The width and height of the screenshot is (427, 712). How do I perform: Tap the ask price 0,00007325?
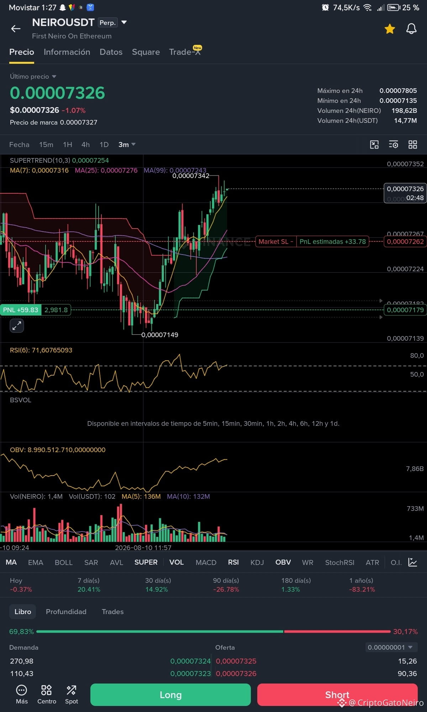click(236, 661)
